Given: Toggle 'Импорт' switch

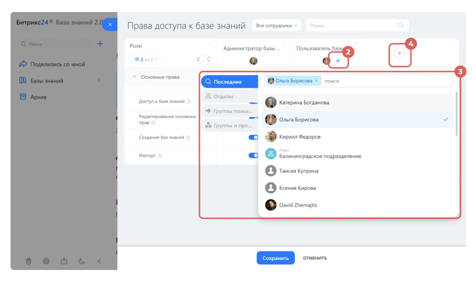Looking at the screenshot, I should tap(253, 155).
